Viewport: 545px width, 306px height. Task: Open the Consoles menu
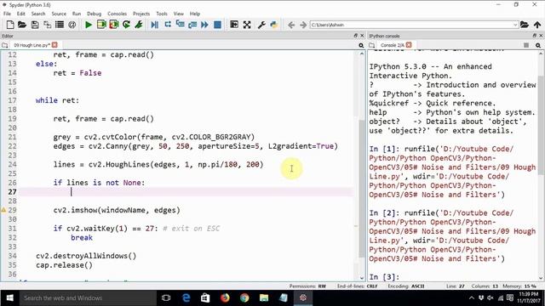118,14
